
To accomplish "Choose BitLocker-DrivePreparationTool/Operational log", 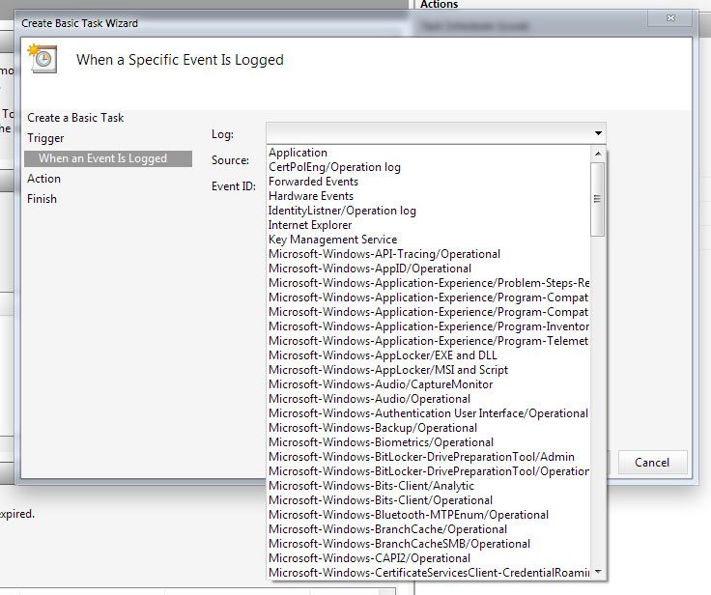I will [x=429, y=471].
